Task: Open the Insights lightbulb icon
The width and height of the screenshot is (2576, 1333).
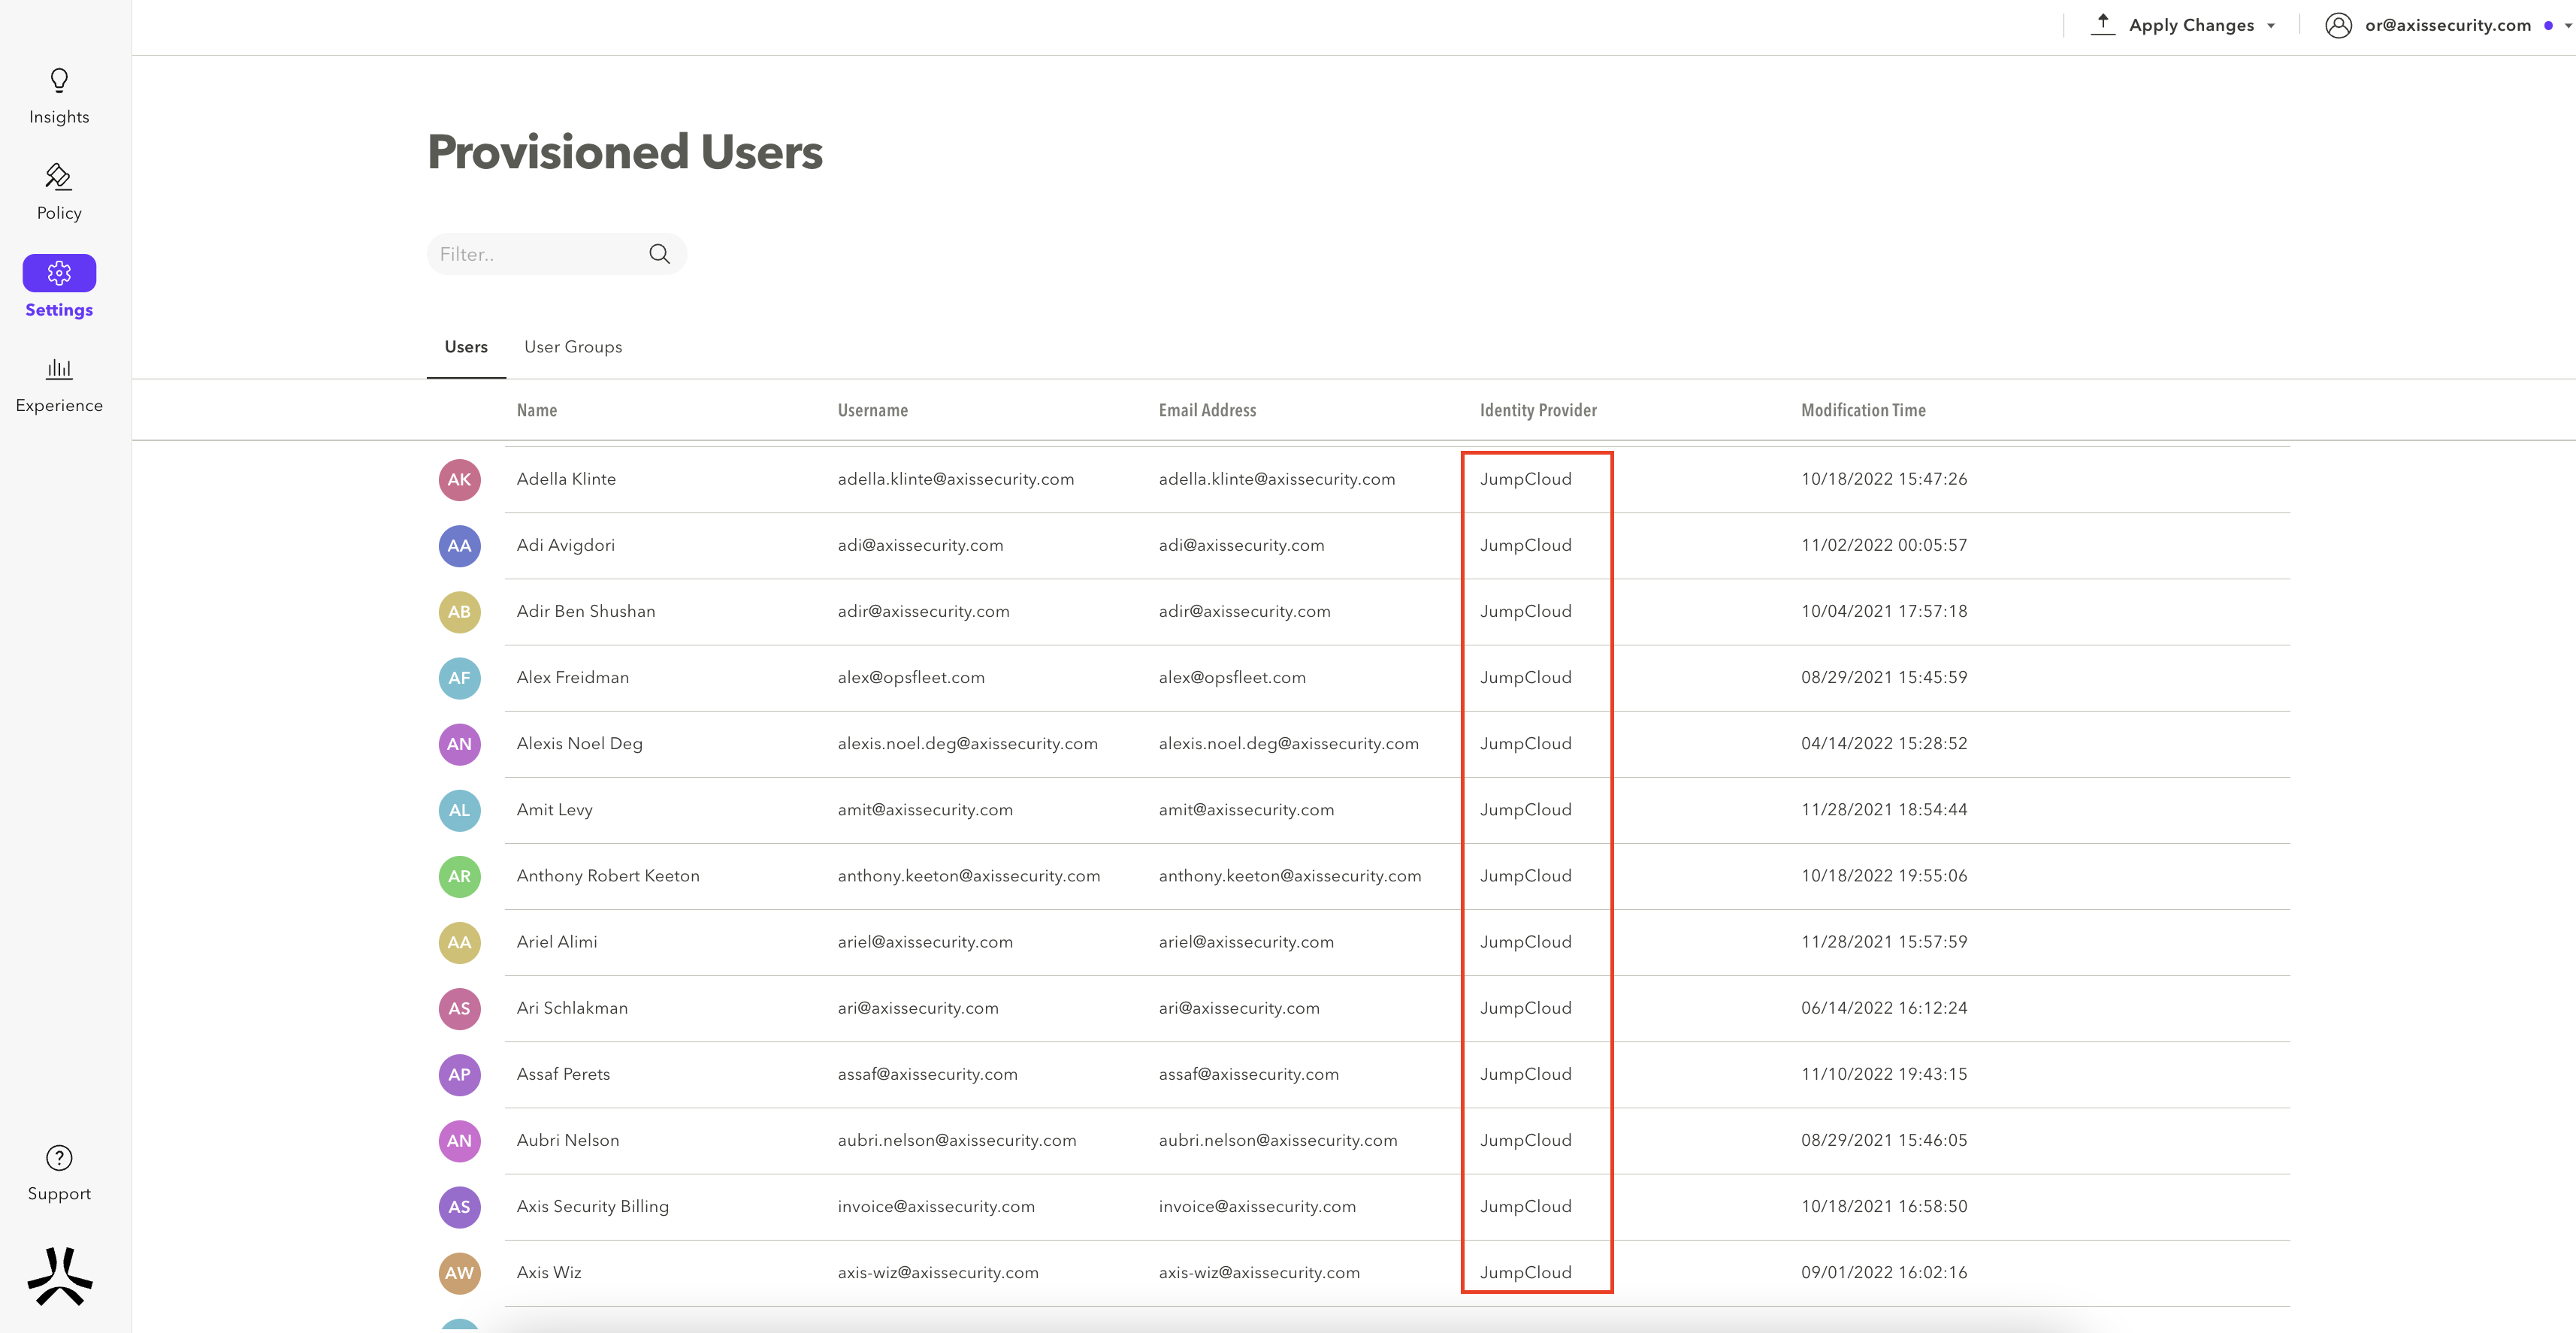Action: point(59,80)
